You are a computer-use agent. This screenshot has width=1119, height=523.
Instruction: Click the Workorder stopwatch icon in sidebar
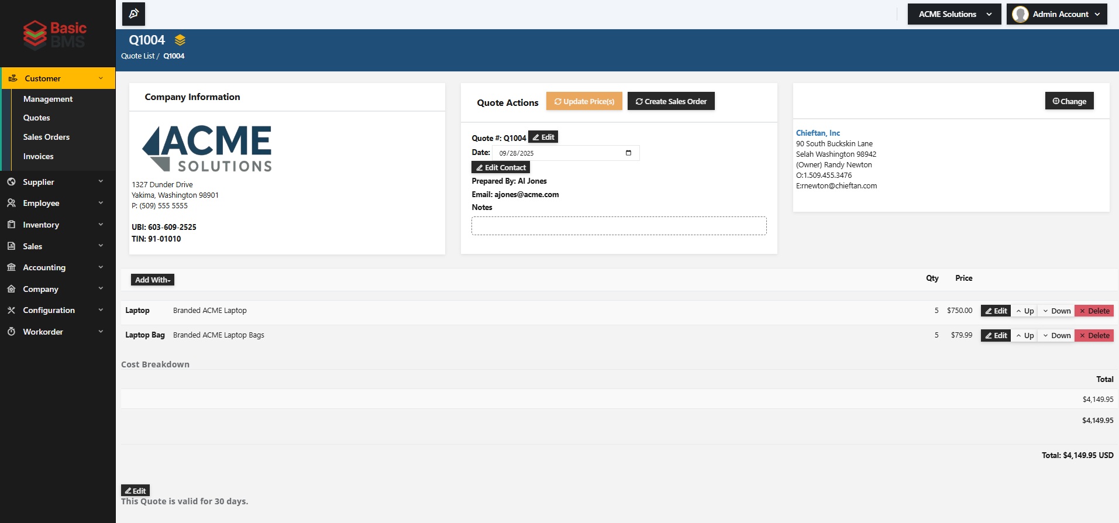[11, 332]
